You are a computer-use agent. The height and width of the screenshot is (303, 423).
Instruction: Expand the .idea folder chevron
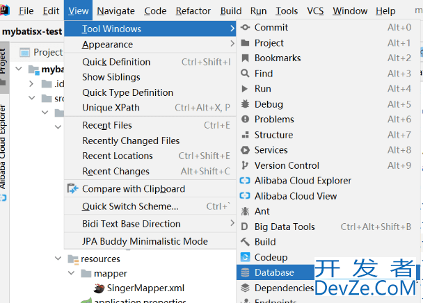pos(31,84)
